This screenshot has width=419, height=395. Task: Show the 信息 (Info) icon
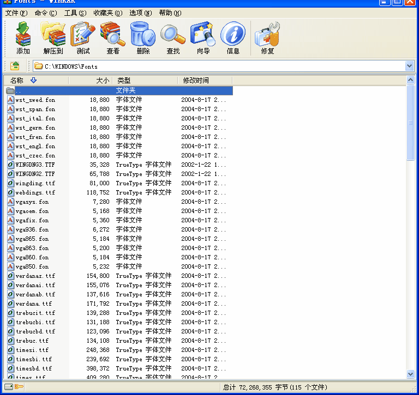click(233, 34)
